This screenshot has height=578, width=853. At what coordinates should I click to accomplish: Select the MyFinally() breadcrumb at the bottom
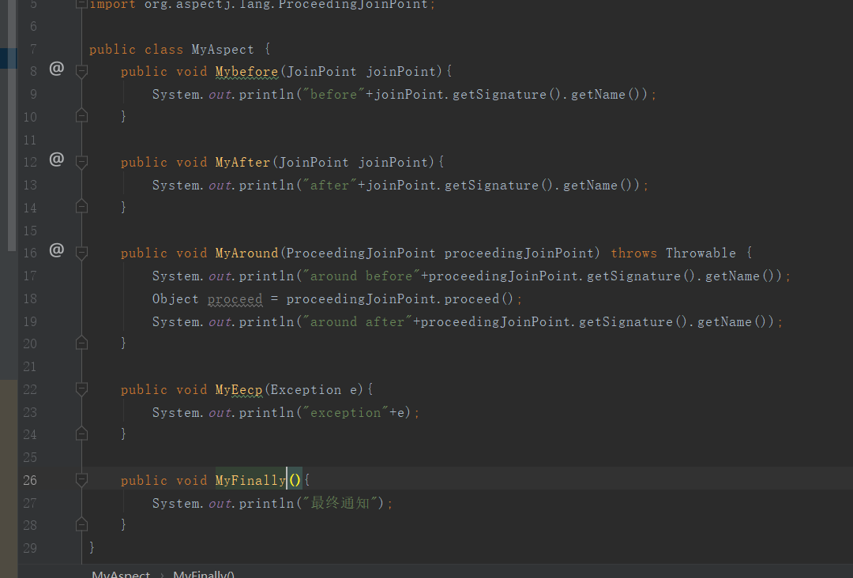pos(204,573)
